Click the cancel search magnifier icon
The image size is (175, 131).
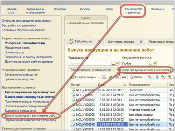[x=150, y=77]
